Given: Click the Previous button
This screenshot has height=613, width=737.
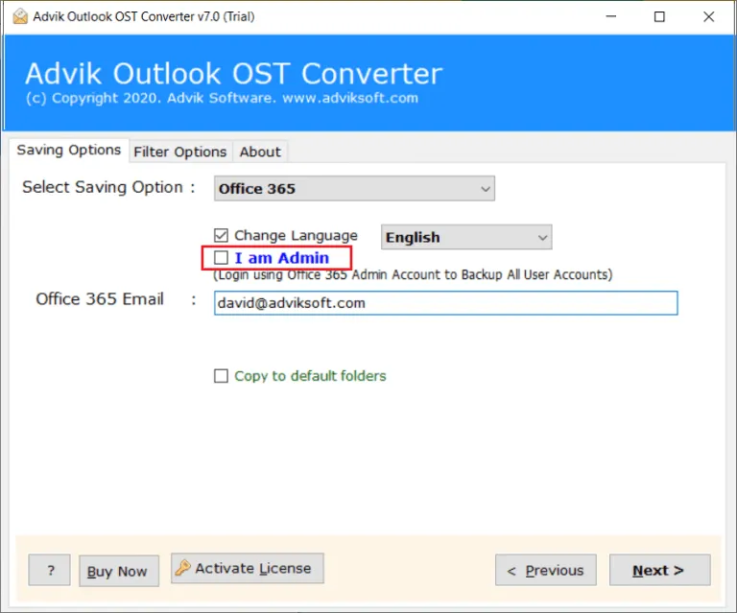Looking at the screenshot, I should (546, 570).
